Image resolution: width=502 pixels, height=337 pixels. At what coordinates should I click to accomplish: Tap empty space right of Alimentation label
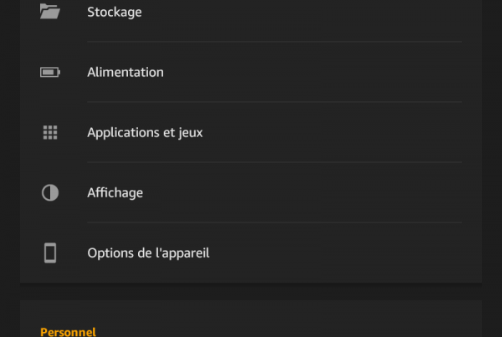tap(312, 72)
